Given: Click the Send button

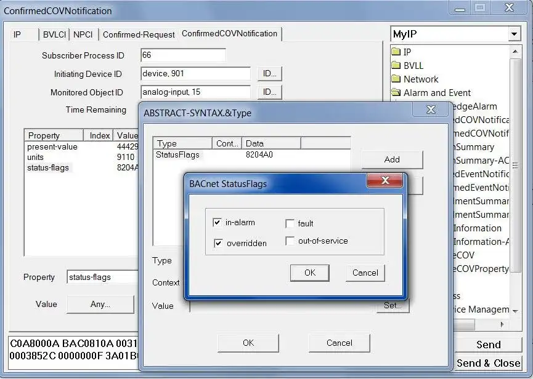Looking at the screenshot, I should (489, 345).
